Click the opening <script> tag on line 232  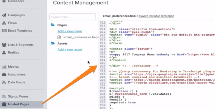point(117,88)
